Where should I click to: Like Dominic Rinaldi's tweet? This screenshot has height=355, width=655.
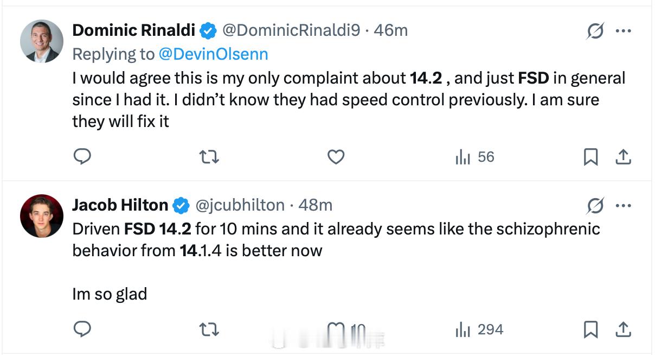(336, 157)
